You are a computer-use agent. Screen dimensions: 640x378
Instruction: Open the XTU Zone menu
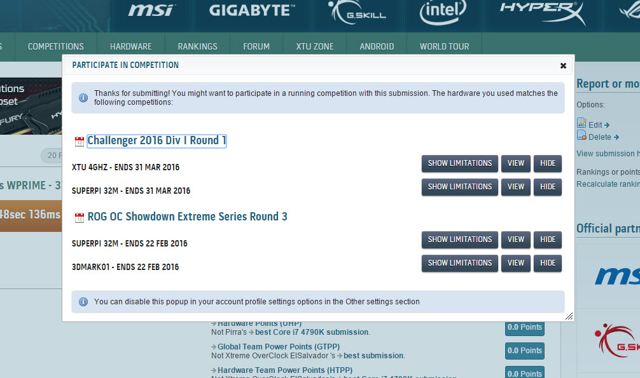(x=315, y=46)
